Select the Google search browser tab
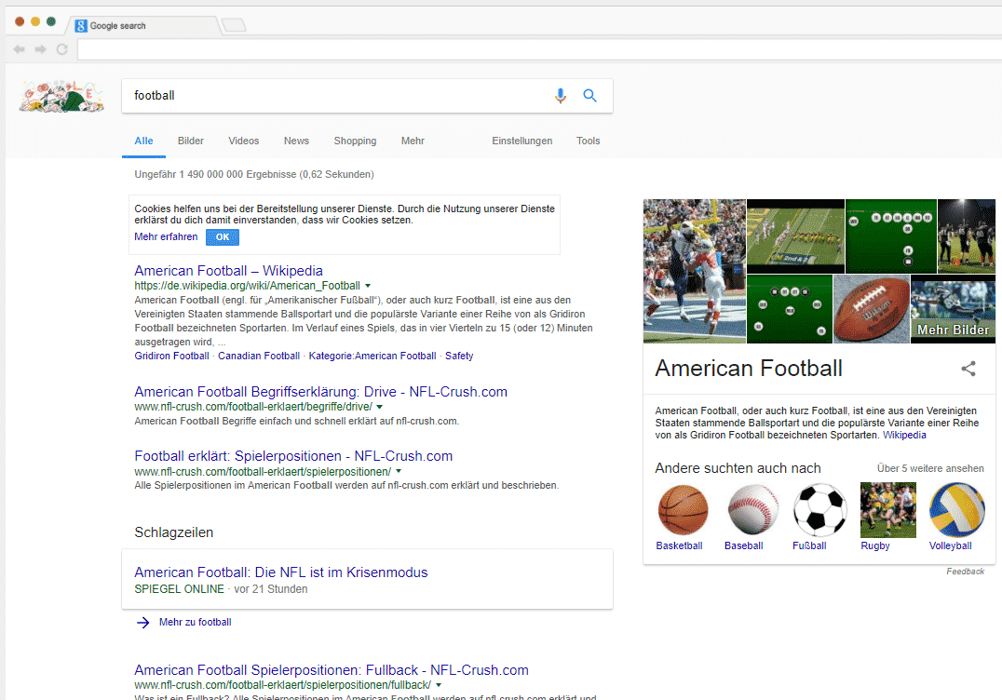Viewport: 1002px width, 700px height. tap(143, 25)
